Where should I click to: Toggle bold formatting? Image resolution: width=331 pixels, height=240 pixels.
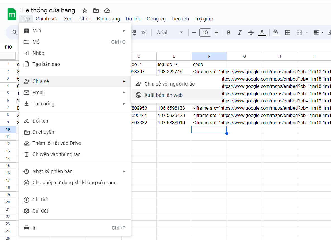pos(228,32)
